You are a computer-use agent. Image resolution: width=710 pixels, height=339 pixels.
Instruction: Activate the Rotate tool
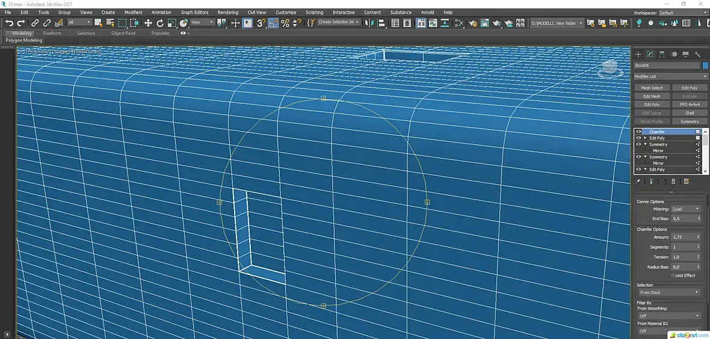point(160,23)
